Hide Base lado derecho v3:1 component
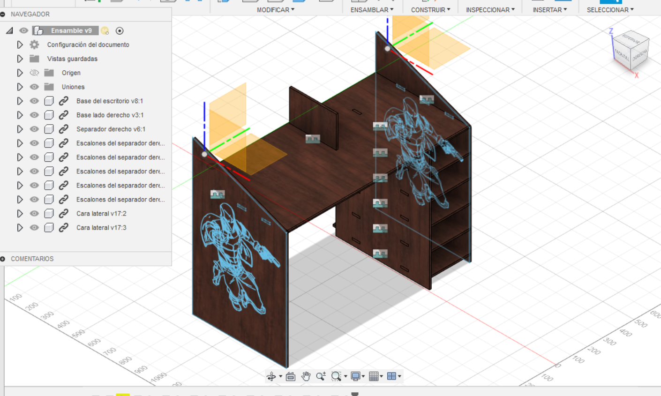Image resolution: width=661 pixels, height=396 pixels. point(34,115)
